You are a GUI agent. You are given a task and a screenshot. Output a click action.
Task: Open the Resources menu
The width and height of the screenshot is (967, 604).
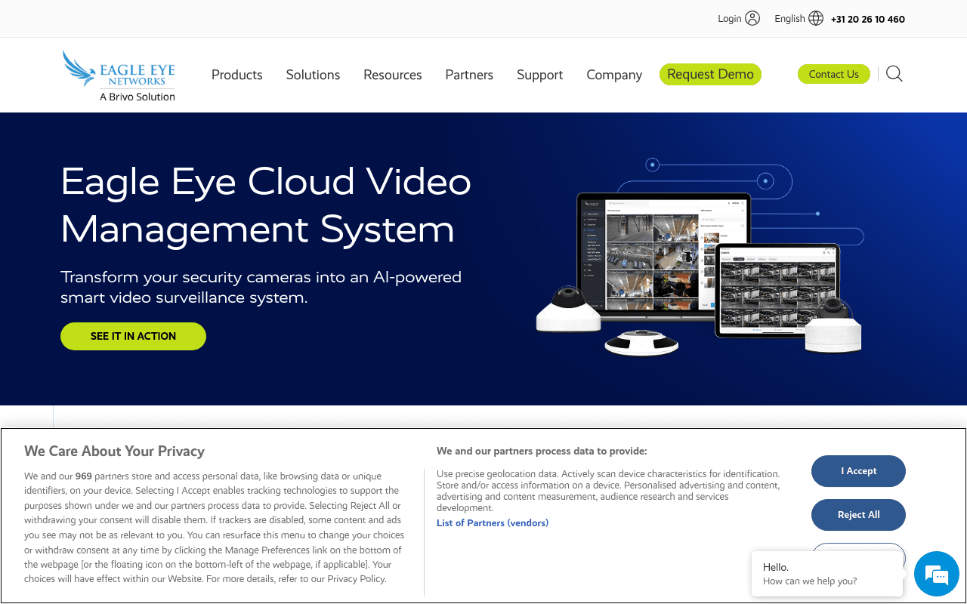tap(393, 75)
